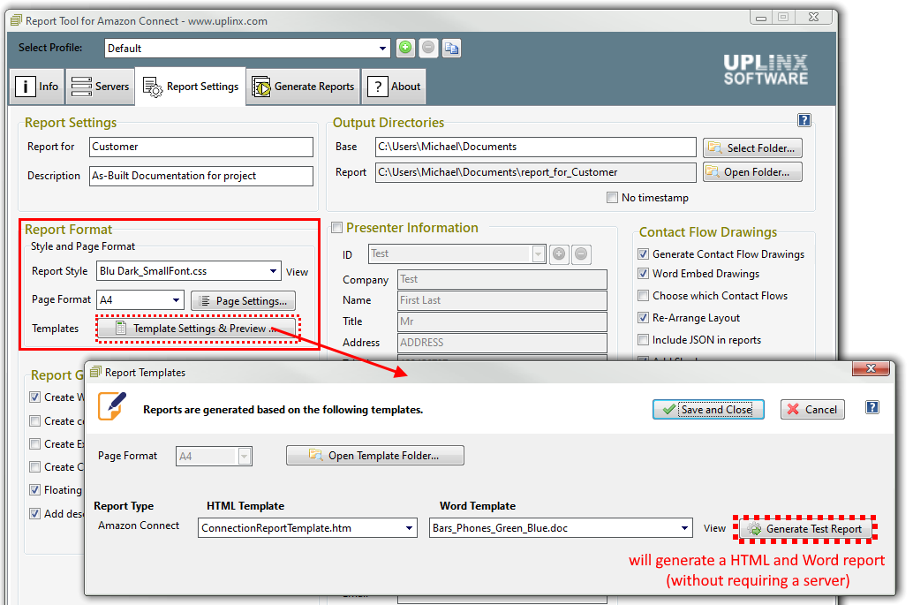This screenshot has height=605, width=913.
Task: Select the Report Settings tab
Action: (x=191, y=87)
